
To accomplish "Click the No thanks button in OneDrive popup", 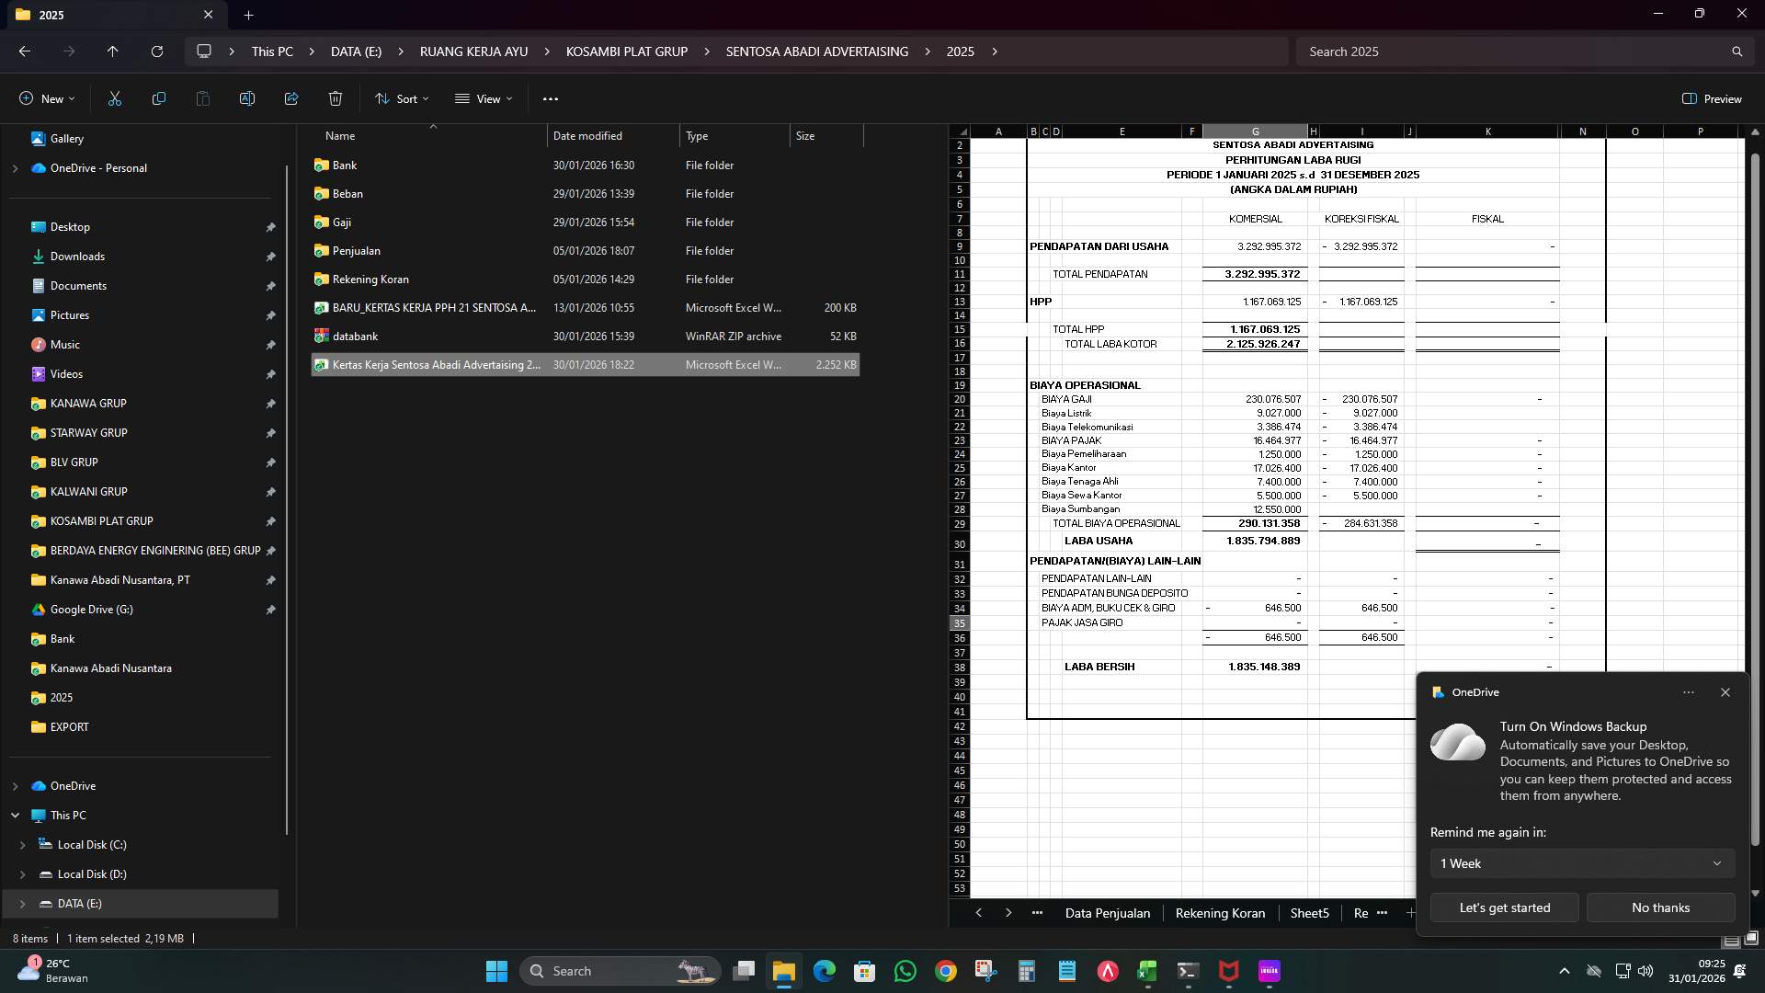I will (x=1659, y=907).
